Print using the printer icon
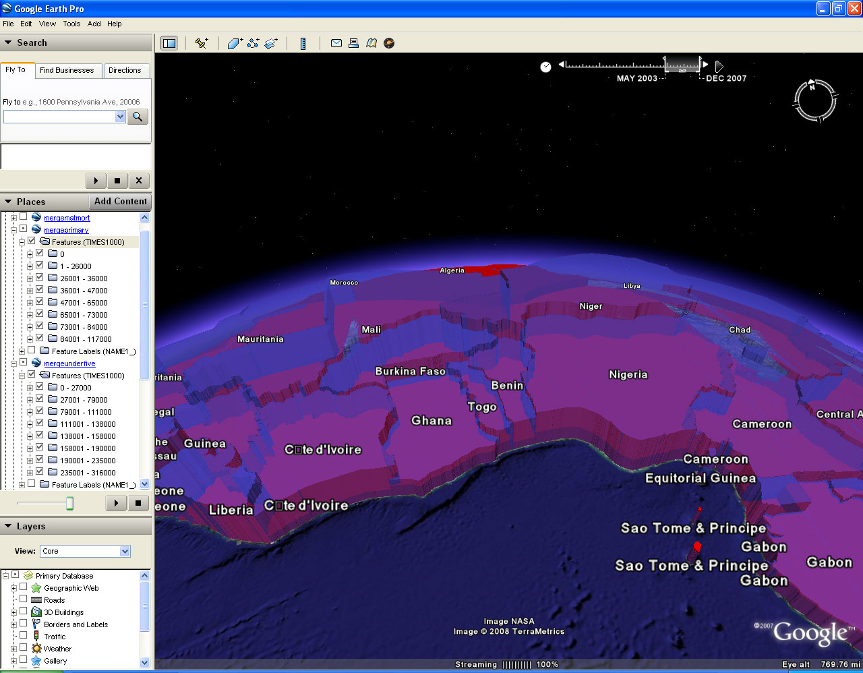 353,43
